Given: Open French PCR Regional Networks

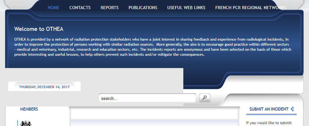Looking at the screenshot, I should (250, 8).
